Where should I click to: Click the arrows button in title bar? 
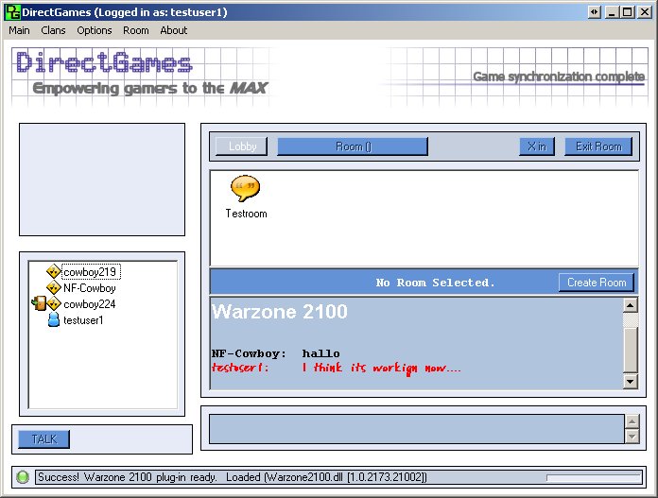click(595, 12)
